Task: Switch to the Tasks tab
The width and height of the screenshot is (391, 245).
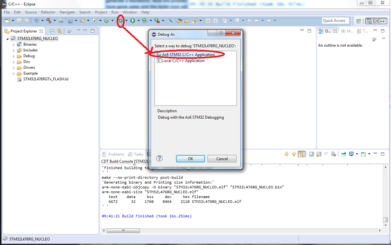Action: click(x=136, y=154)
